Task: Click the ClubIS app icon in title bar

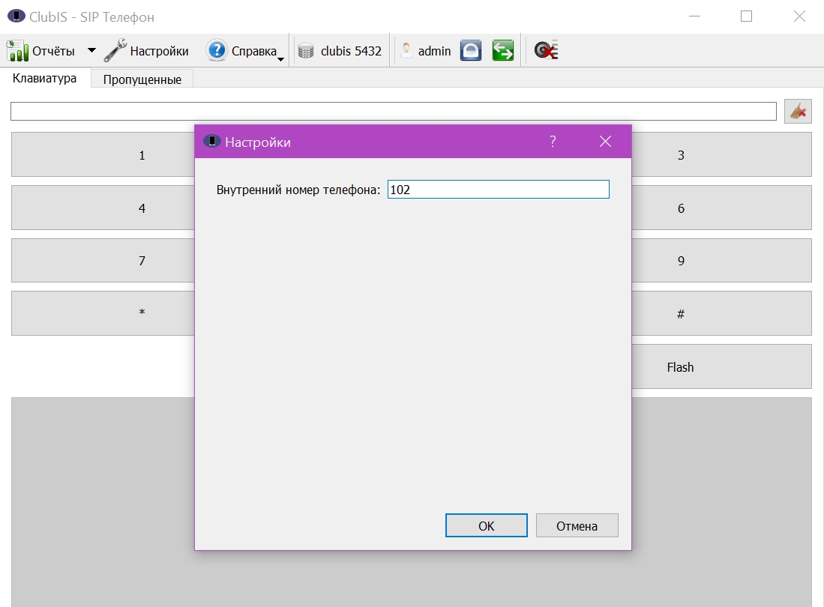Action: [x=16, y=16]
